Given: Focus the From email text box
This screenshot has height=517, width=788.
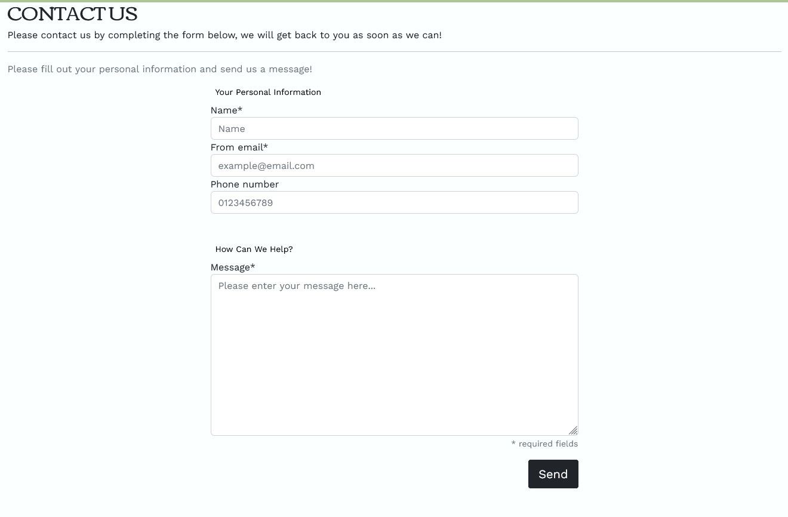Looking at the screenshot, I should coord(394,165).
